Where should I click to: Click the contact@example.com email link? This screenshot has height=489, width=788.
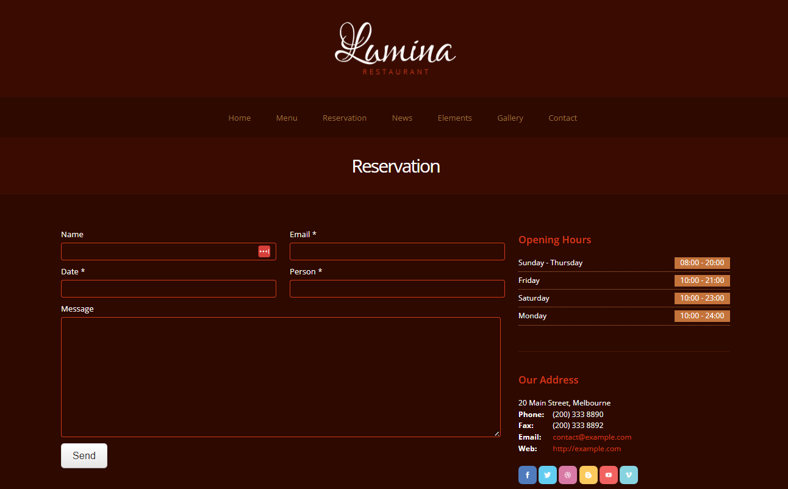[592, 437]
